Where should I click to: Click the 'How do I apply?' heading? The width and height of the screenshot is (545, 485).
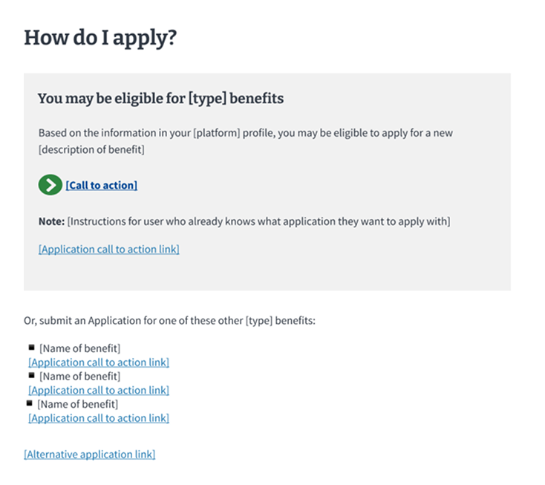[100, 38]
